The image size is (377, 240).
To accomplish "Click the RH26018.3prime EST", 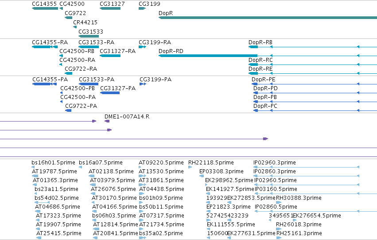I will (279, 229).
